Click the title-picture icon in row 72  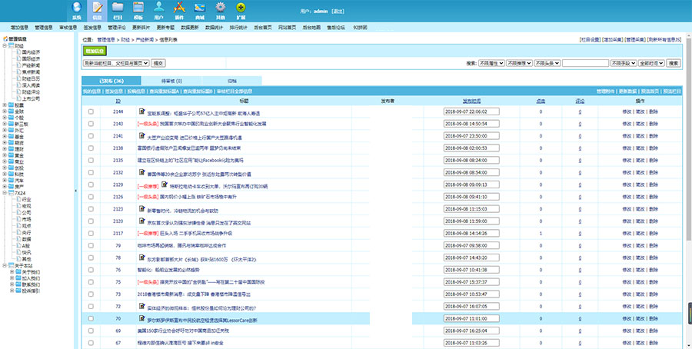point(141,306)
